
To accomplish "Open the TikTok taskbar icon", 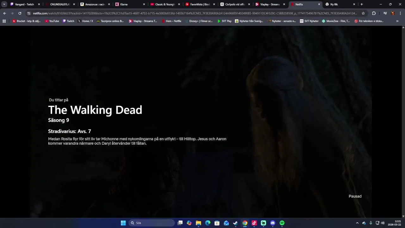I will point(254,223).
